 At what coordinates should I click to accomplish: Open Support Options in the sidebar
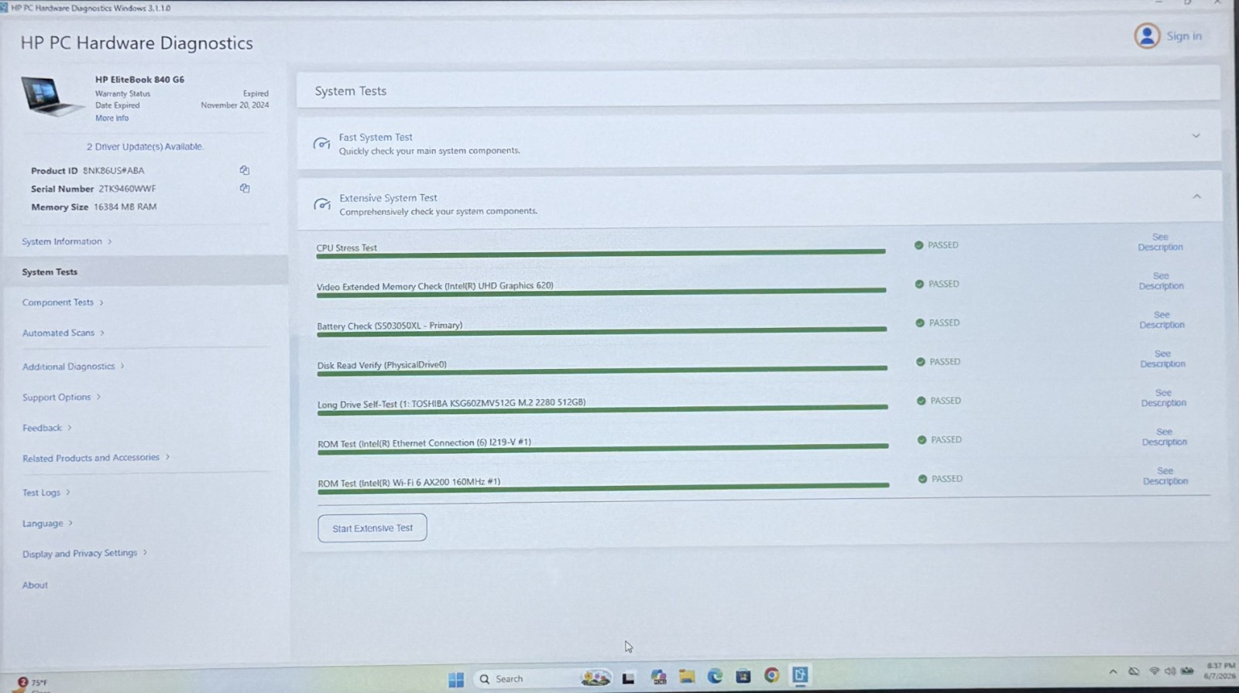pos(62,397)
